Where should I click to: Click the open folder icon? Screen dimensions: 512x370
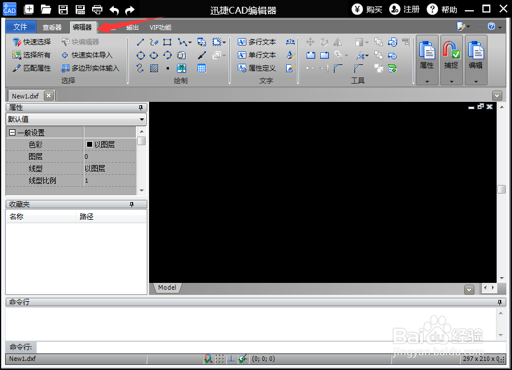(x=46, y=9)
